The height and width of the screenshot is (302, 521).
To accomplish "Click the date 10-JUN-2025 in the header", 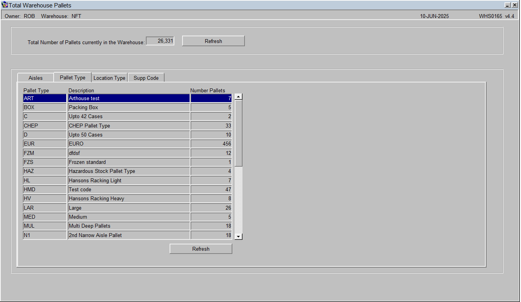I will pos(434,16).
